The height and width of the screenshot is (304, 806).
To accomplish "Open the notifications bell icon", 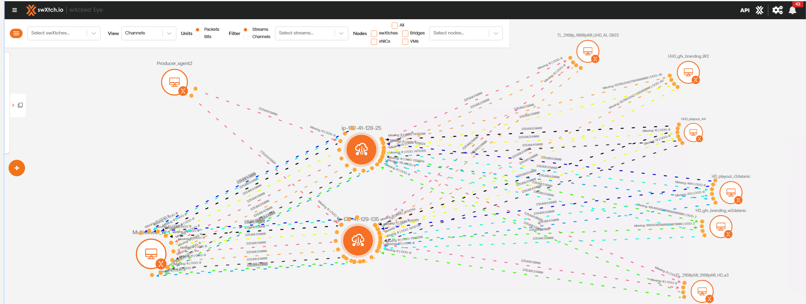I will coord(792,10).
